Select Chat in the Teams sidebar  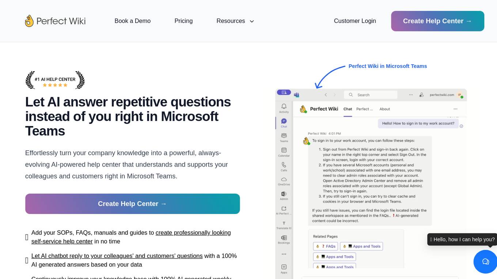(x=284, y=123)
